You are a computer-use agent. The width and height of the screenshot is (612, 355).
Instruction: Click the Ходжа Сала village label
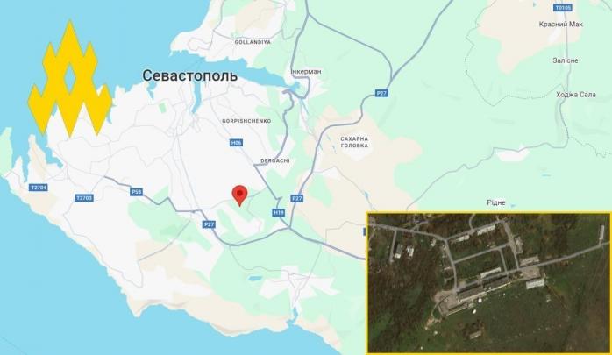[576, 95]
